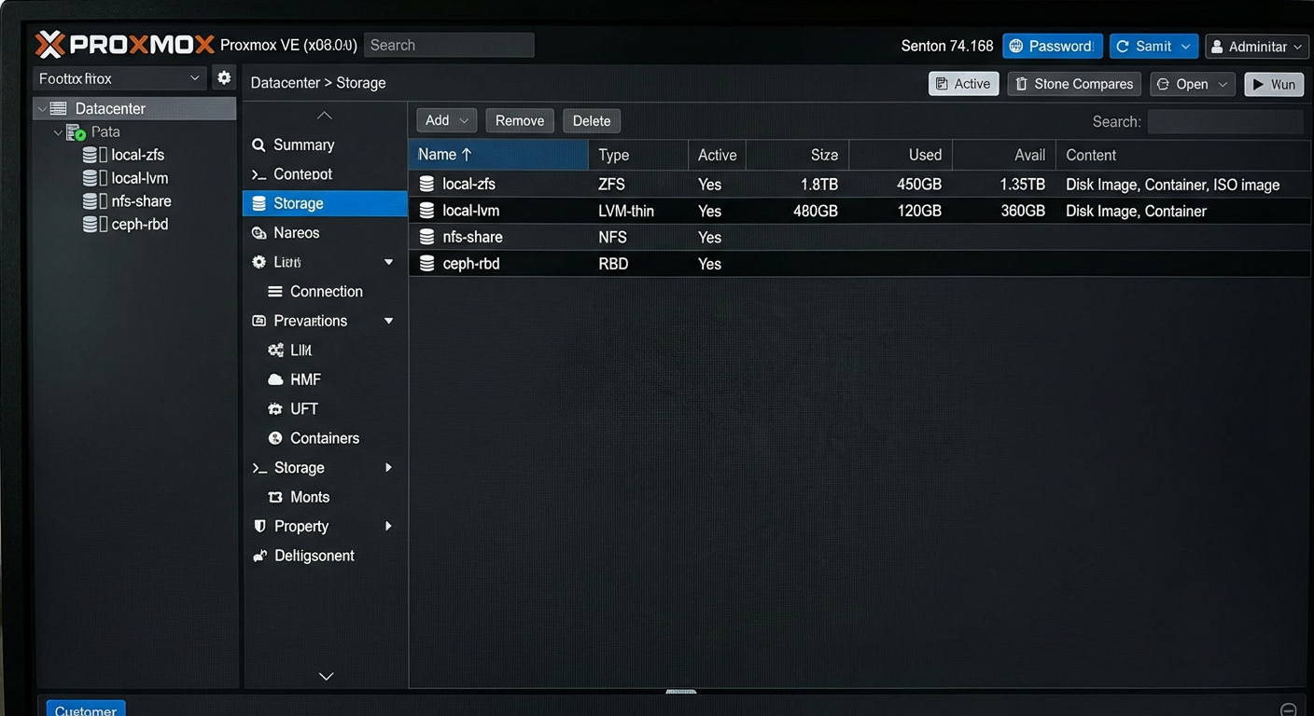Click the Datacenter server icon in tree

(x=58, y=108)
